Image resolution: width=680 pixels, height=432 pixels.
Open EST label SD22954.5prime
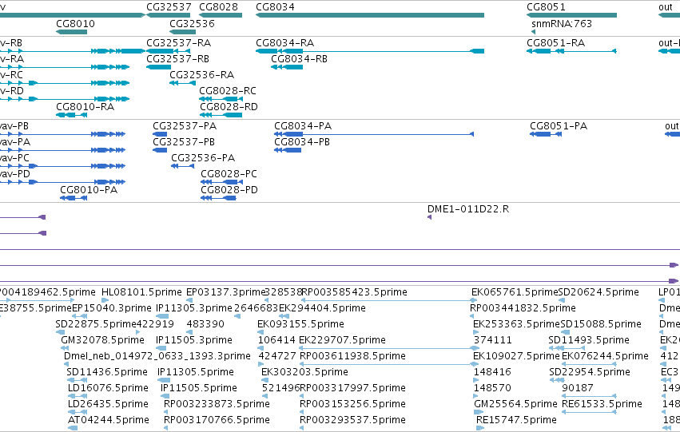click(590, 372)
